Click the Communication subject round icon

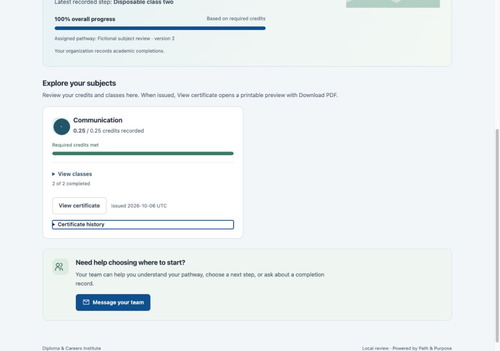pyautogui.click(x=62, y=126)
